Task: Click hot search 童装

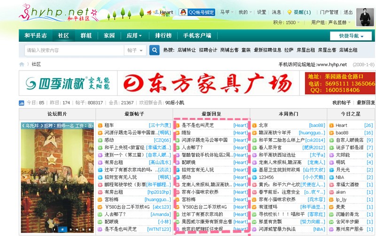Action: coord(246,50)
